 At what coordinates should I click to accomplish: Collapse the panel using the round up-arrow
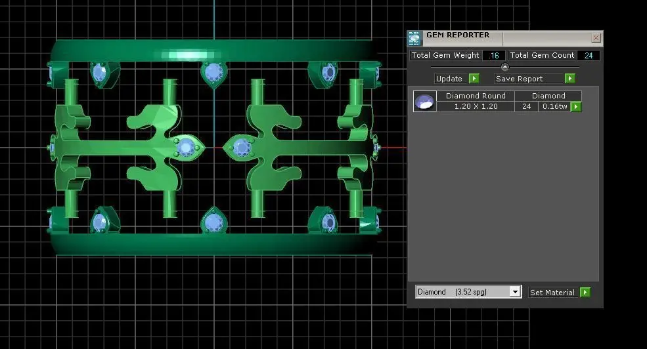point(504,67)
